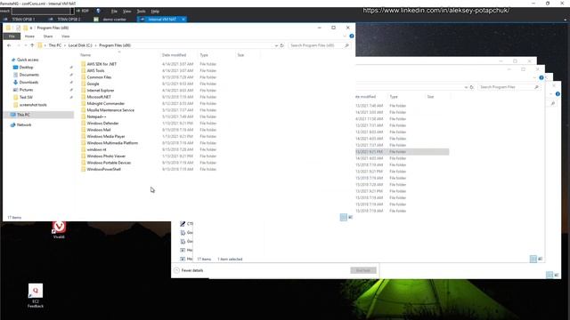Open the RDP protocol dropdown in mRemoteNG
The height and width of the screenshot is (320, 570).
83,11
